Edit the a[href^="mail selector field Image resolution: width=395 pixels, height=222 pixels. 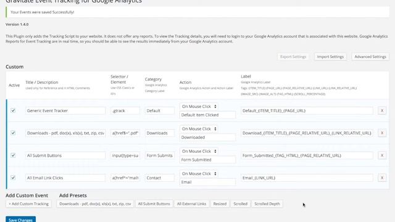click(x=125, y=178)
